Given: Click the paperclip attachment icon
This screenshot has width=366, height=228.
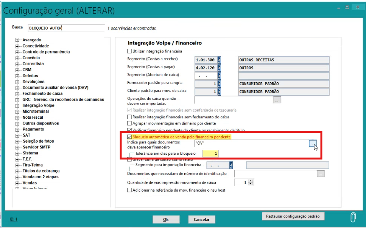Looking at the screenshot, I should 353,217.
